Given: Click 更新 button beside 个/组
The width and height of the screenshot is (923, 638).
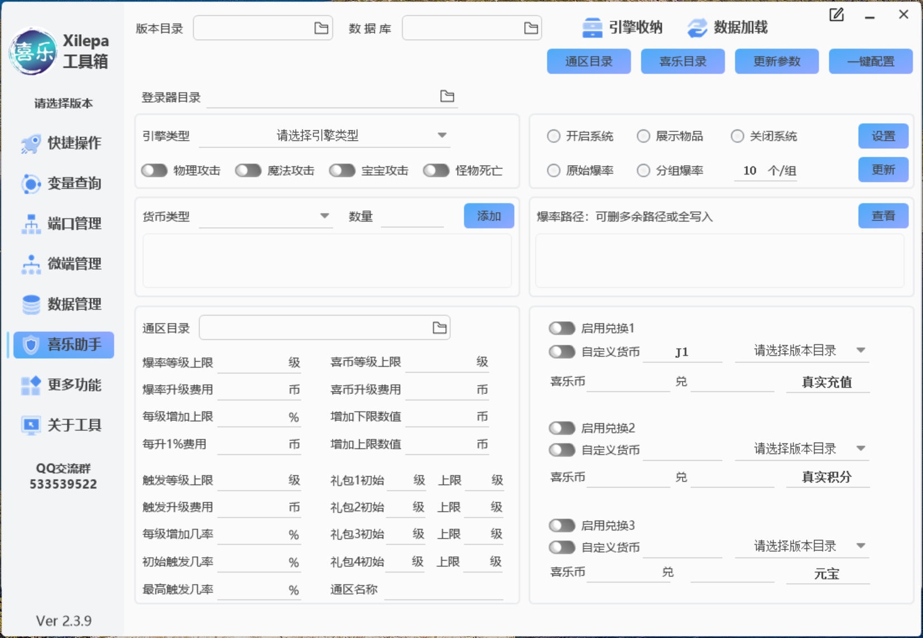Looking at the screenshot, I should [x=883, y=170].
